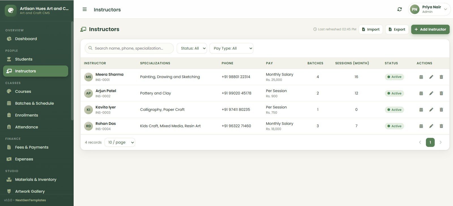Toggle the hamburger menu icon

tap(84, 9)
